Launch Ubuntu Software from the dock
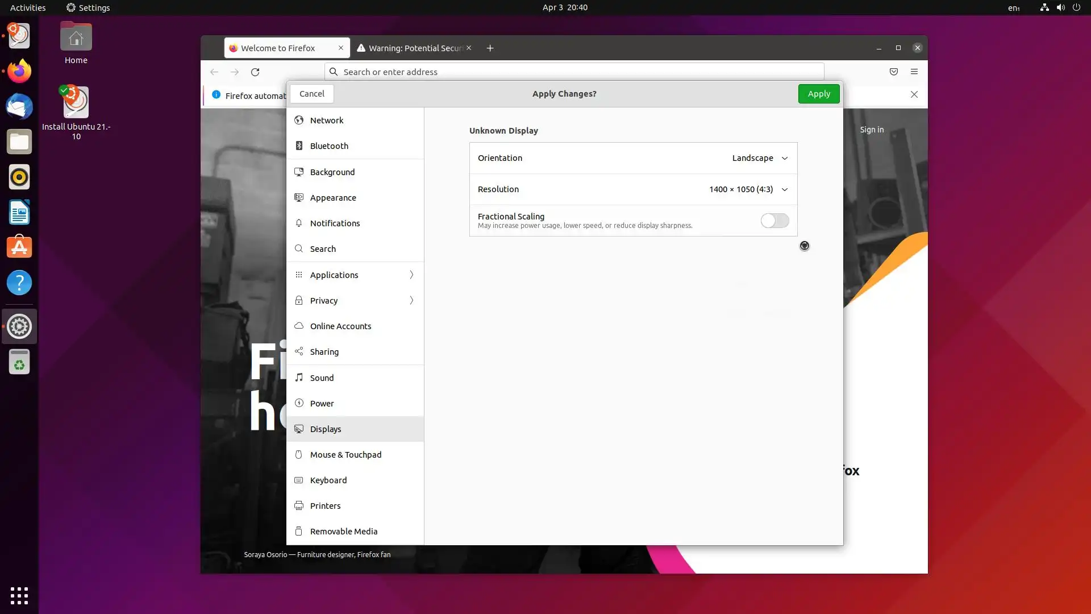This screenshot has height=614, width=1091. [19, 248]
